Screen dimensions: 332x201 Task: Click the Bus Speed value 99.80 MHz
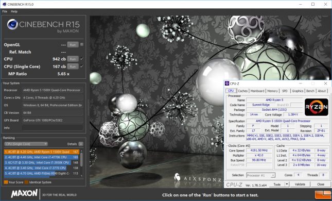point(259,160)
